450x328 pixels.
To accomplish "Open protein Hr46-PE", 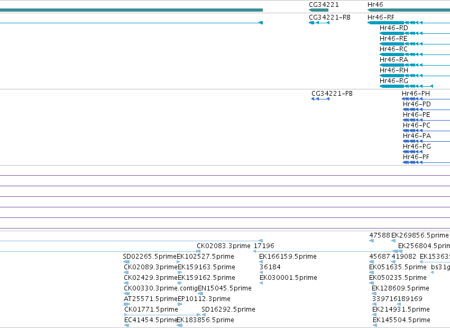I will tap(417, 115).
